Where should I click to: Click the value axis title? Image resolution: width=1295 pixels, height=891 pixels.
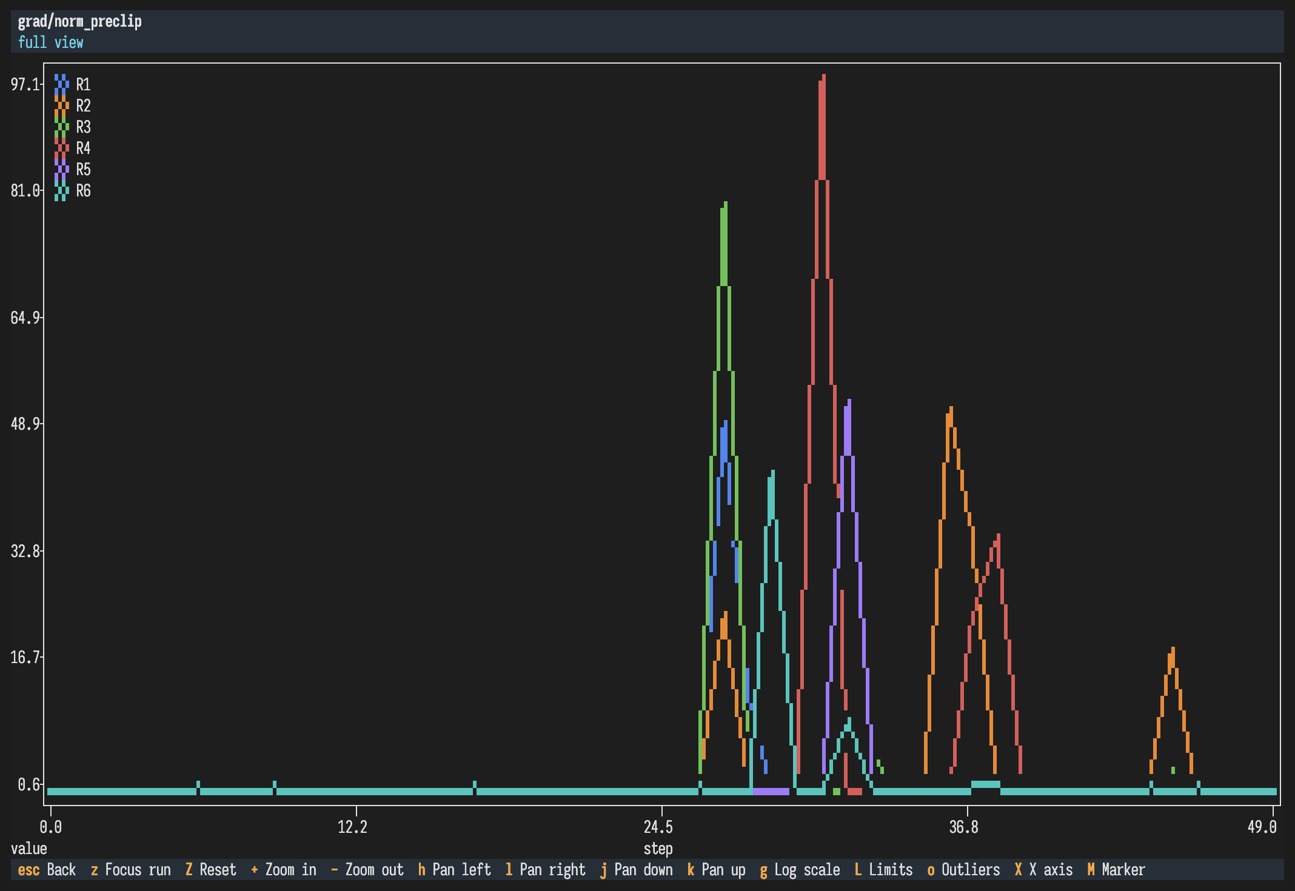click(x=28, y=849)
